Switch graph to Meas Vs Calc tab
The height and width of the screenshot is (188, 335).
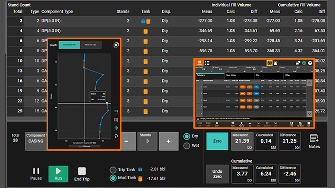[x=91, y=45]
